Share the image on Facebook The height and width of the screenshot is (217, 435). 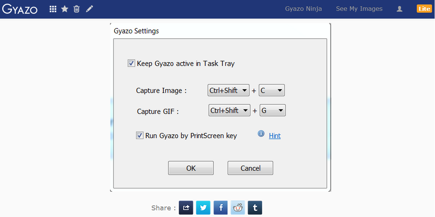pos(220,208)
